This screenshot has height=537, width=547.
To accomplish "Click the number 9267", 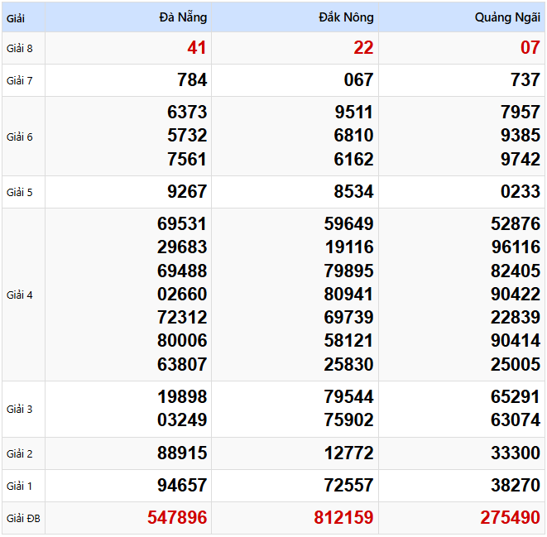I will (187, 191).
